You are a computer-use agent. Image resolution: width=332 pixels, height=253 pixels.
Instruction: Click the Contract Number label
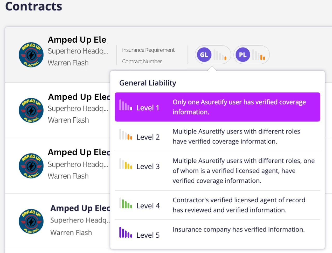tap(142, 62)
